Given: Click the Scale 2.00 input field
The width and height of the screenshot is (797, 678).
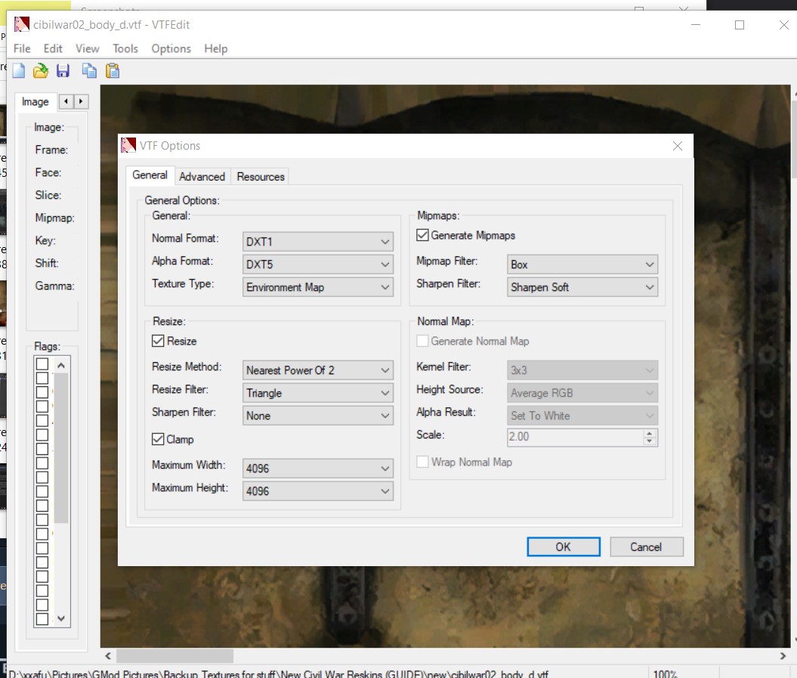Looking at the screenshot, I should click(575, 436).
